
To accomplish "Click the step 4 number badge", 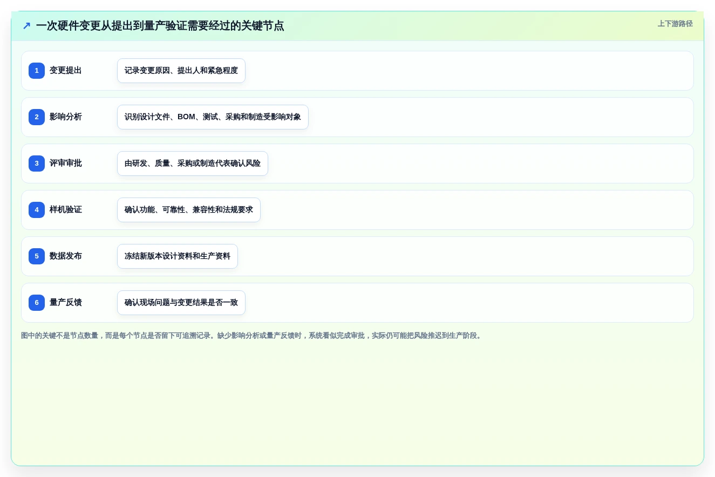I will point(37,210).
